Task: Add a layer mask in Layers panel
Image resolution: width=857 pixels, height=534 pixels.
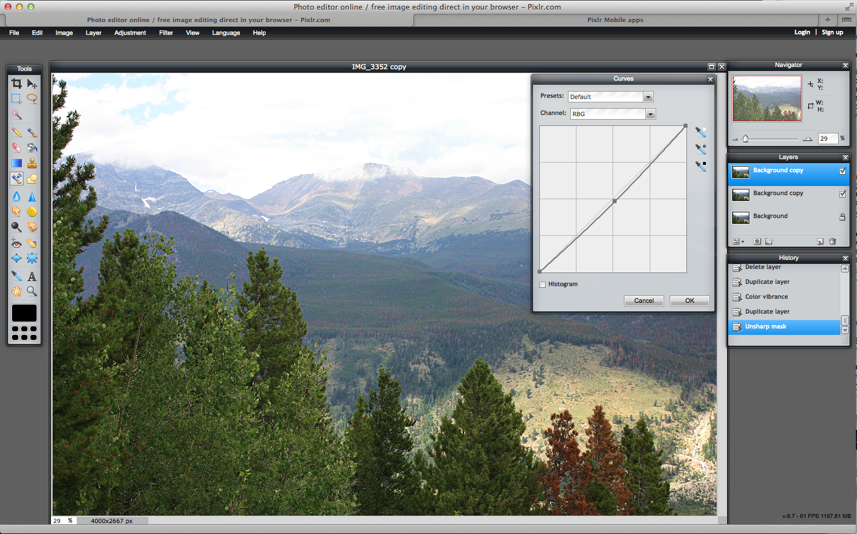Action: 757,242
